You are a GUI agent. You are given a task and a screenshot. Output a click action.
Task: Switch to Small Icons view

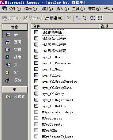tap(85, 18)
